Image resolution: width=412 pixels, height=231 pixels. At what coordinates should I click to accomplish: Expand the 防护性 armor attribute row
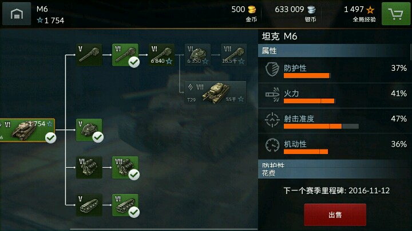[x=335, y=70]
